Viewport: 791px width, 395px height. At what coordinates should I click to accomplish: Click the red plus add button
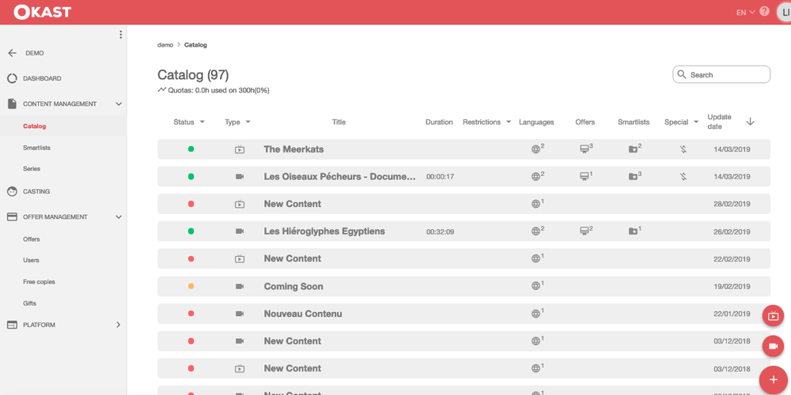(773, 380)
